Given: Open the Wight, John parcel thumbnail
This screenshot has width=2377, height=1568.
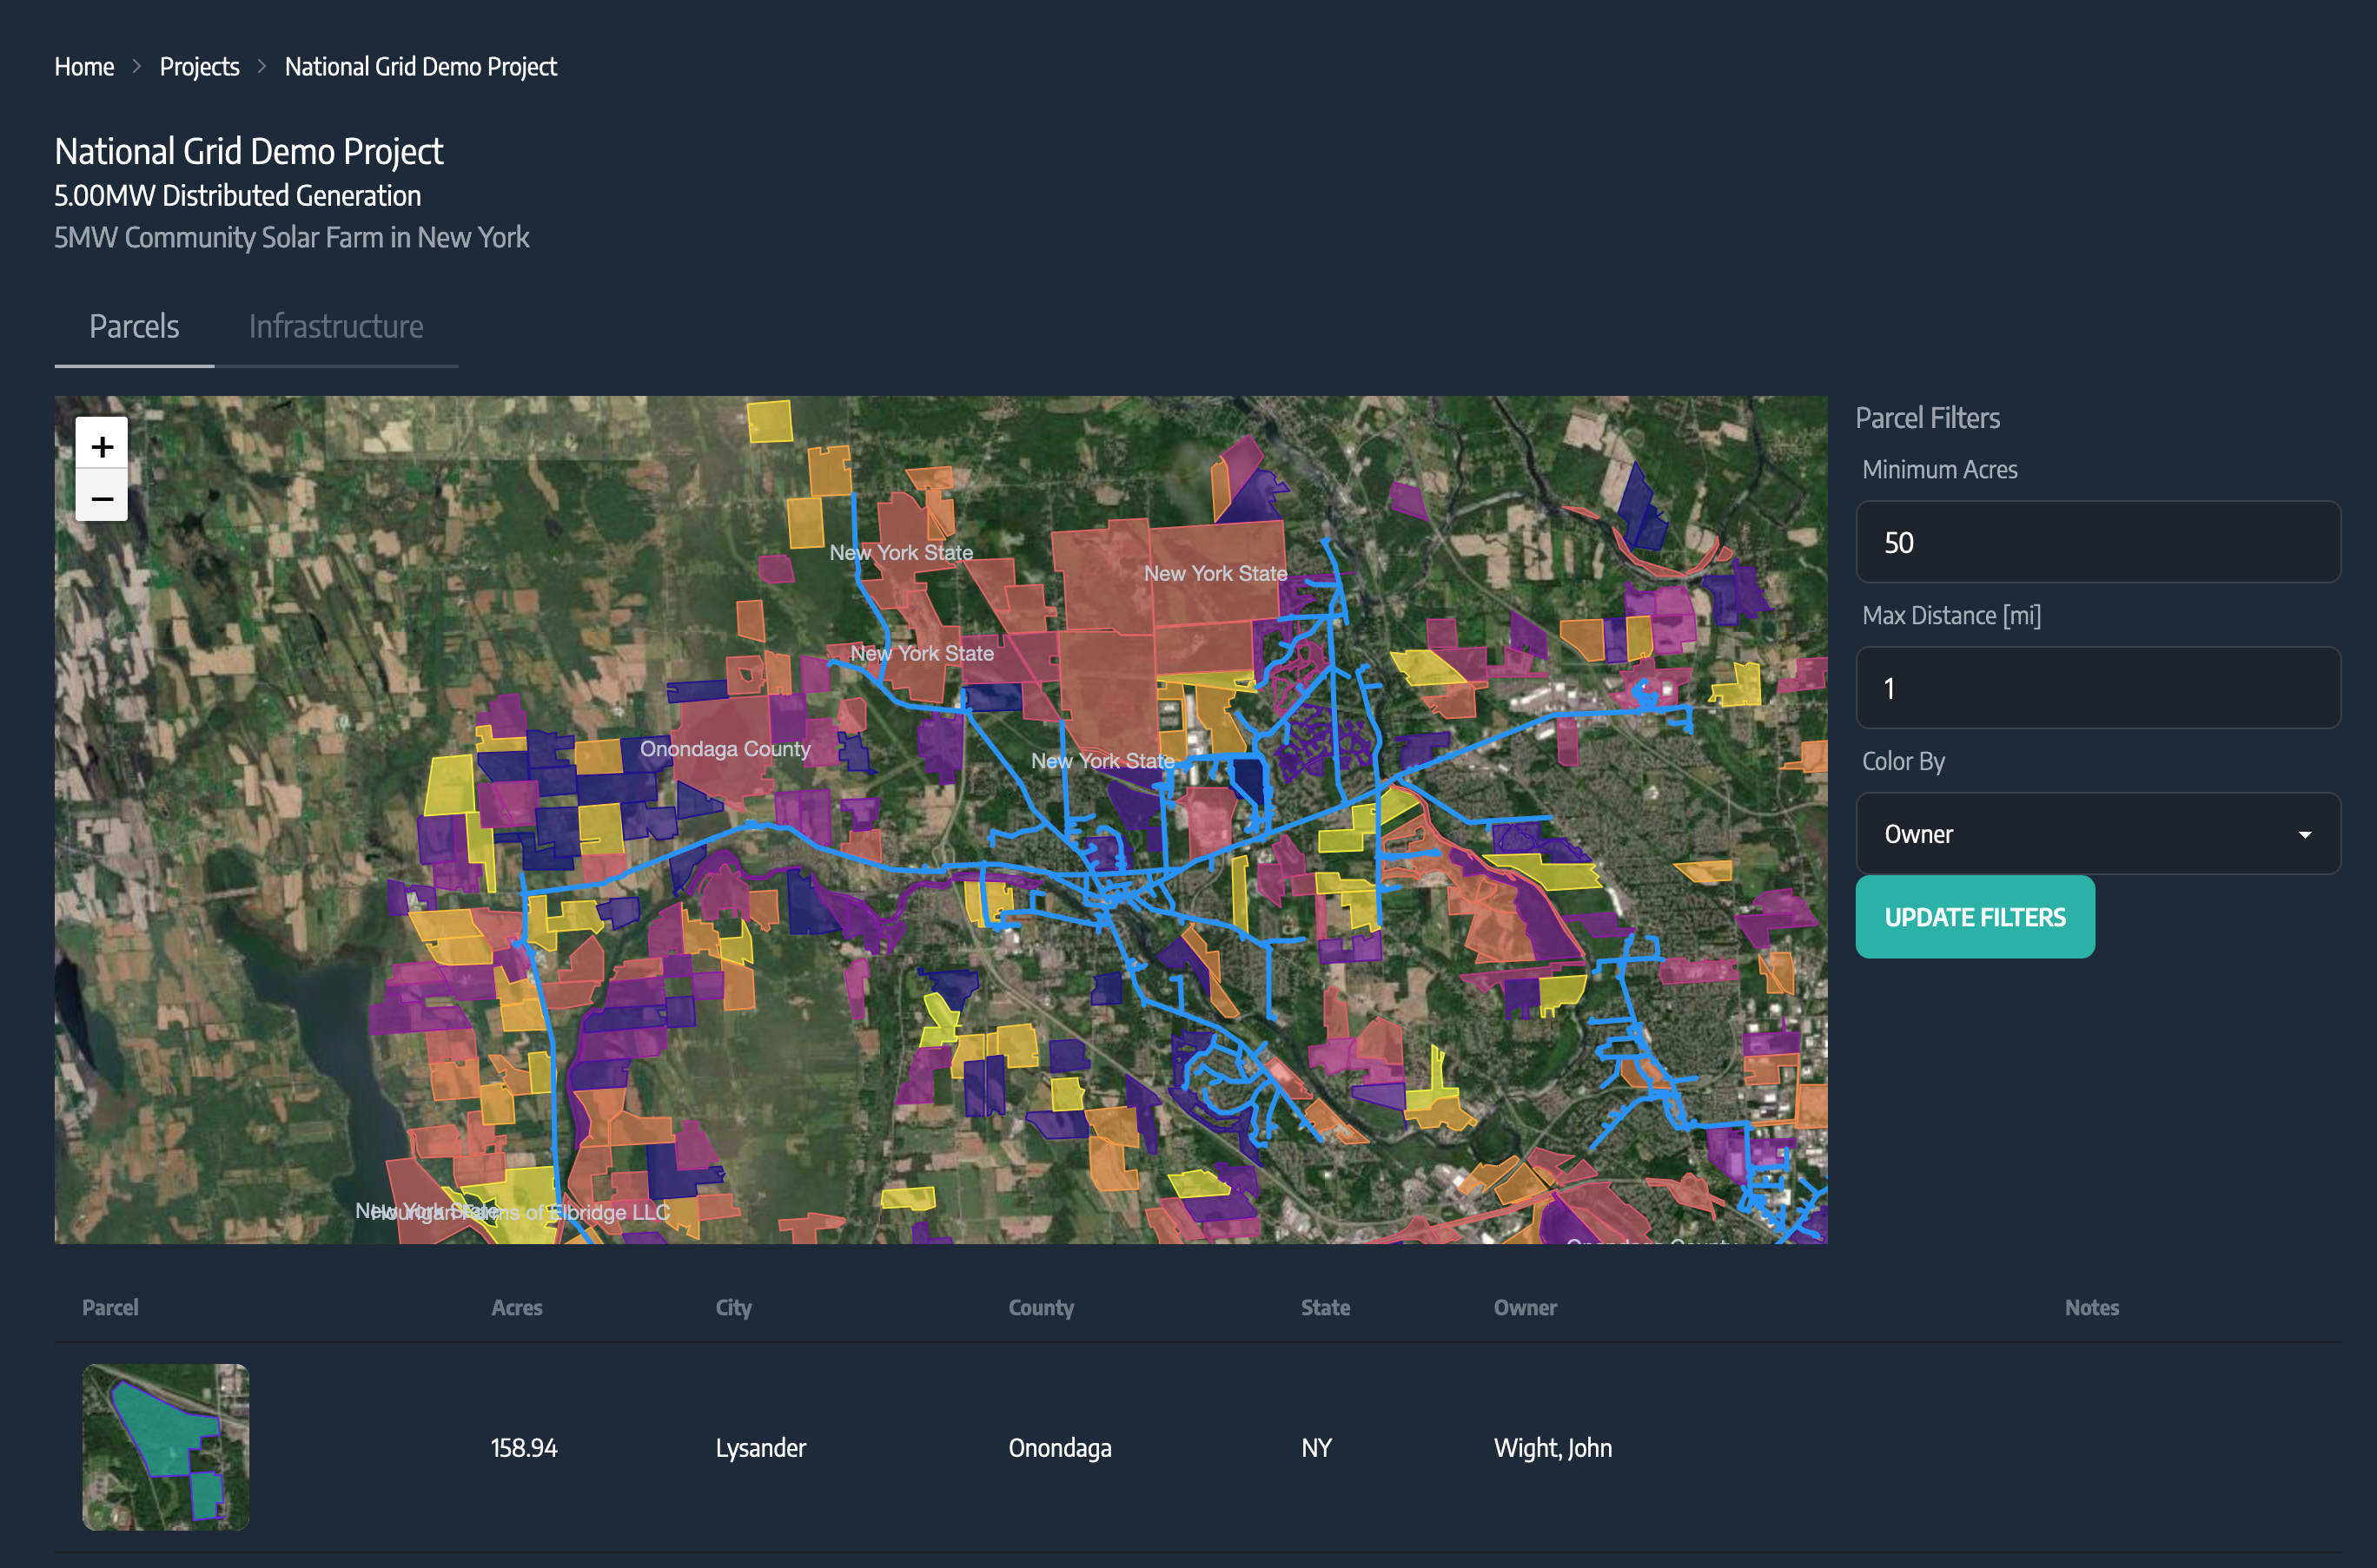Looking at the screenshot, I should 166,1446.
